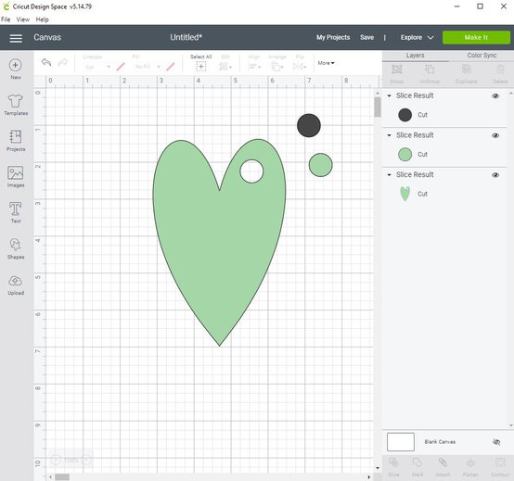Create a New project from sidebar
Viewport: 514px width, 481px height.
16,70
